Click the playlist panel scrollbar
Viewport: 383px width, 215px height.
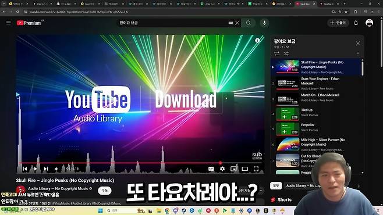pyautogui.click(x=362, y=68)
